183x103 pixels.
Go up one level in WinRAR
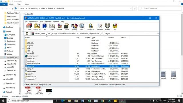tap(27, 33)
